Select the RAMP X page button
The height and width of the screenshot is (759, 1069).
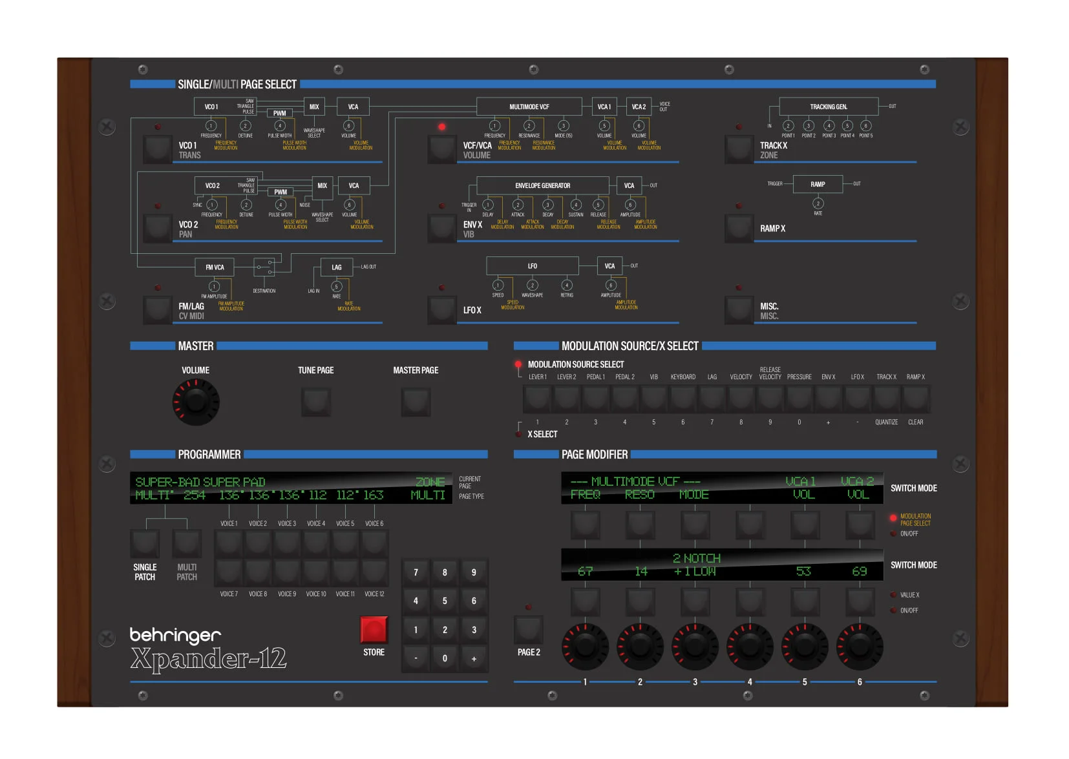pyautogui.click(x=739, y=229)
